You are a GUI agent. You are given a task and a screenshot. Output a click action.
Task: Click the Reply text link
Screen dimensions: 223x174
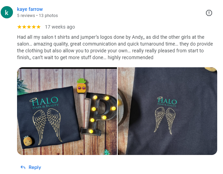pos(35,167)
